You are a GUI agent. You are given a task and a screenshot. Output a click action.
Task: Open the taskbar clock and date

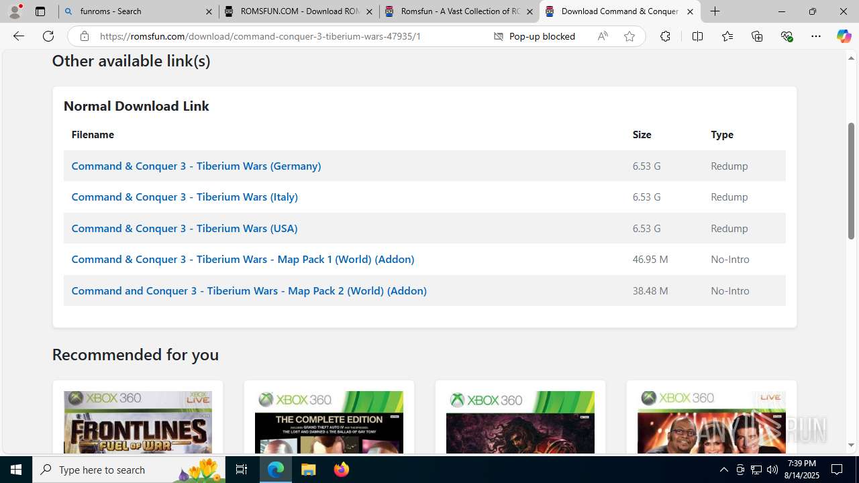(801, 470)
